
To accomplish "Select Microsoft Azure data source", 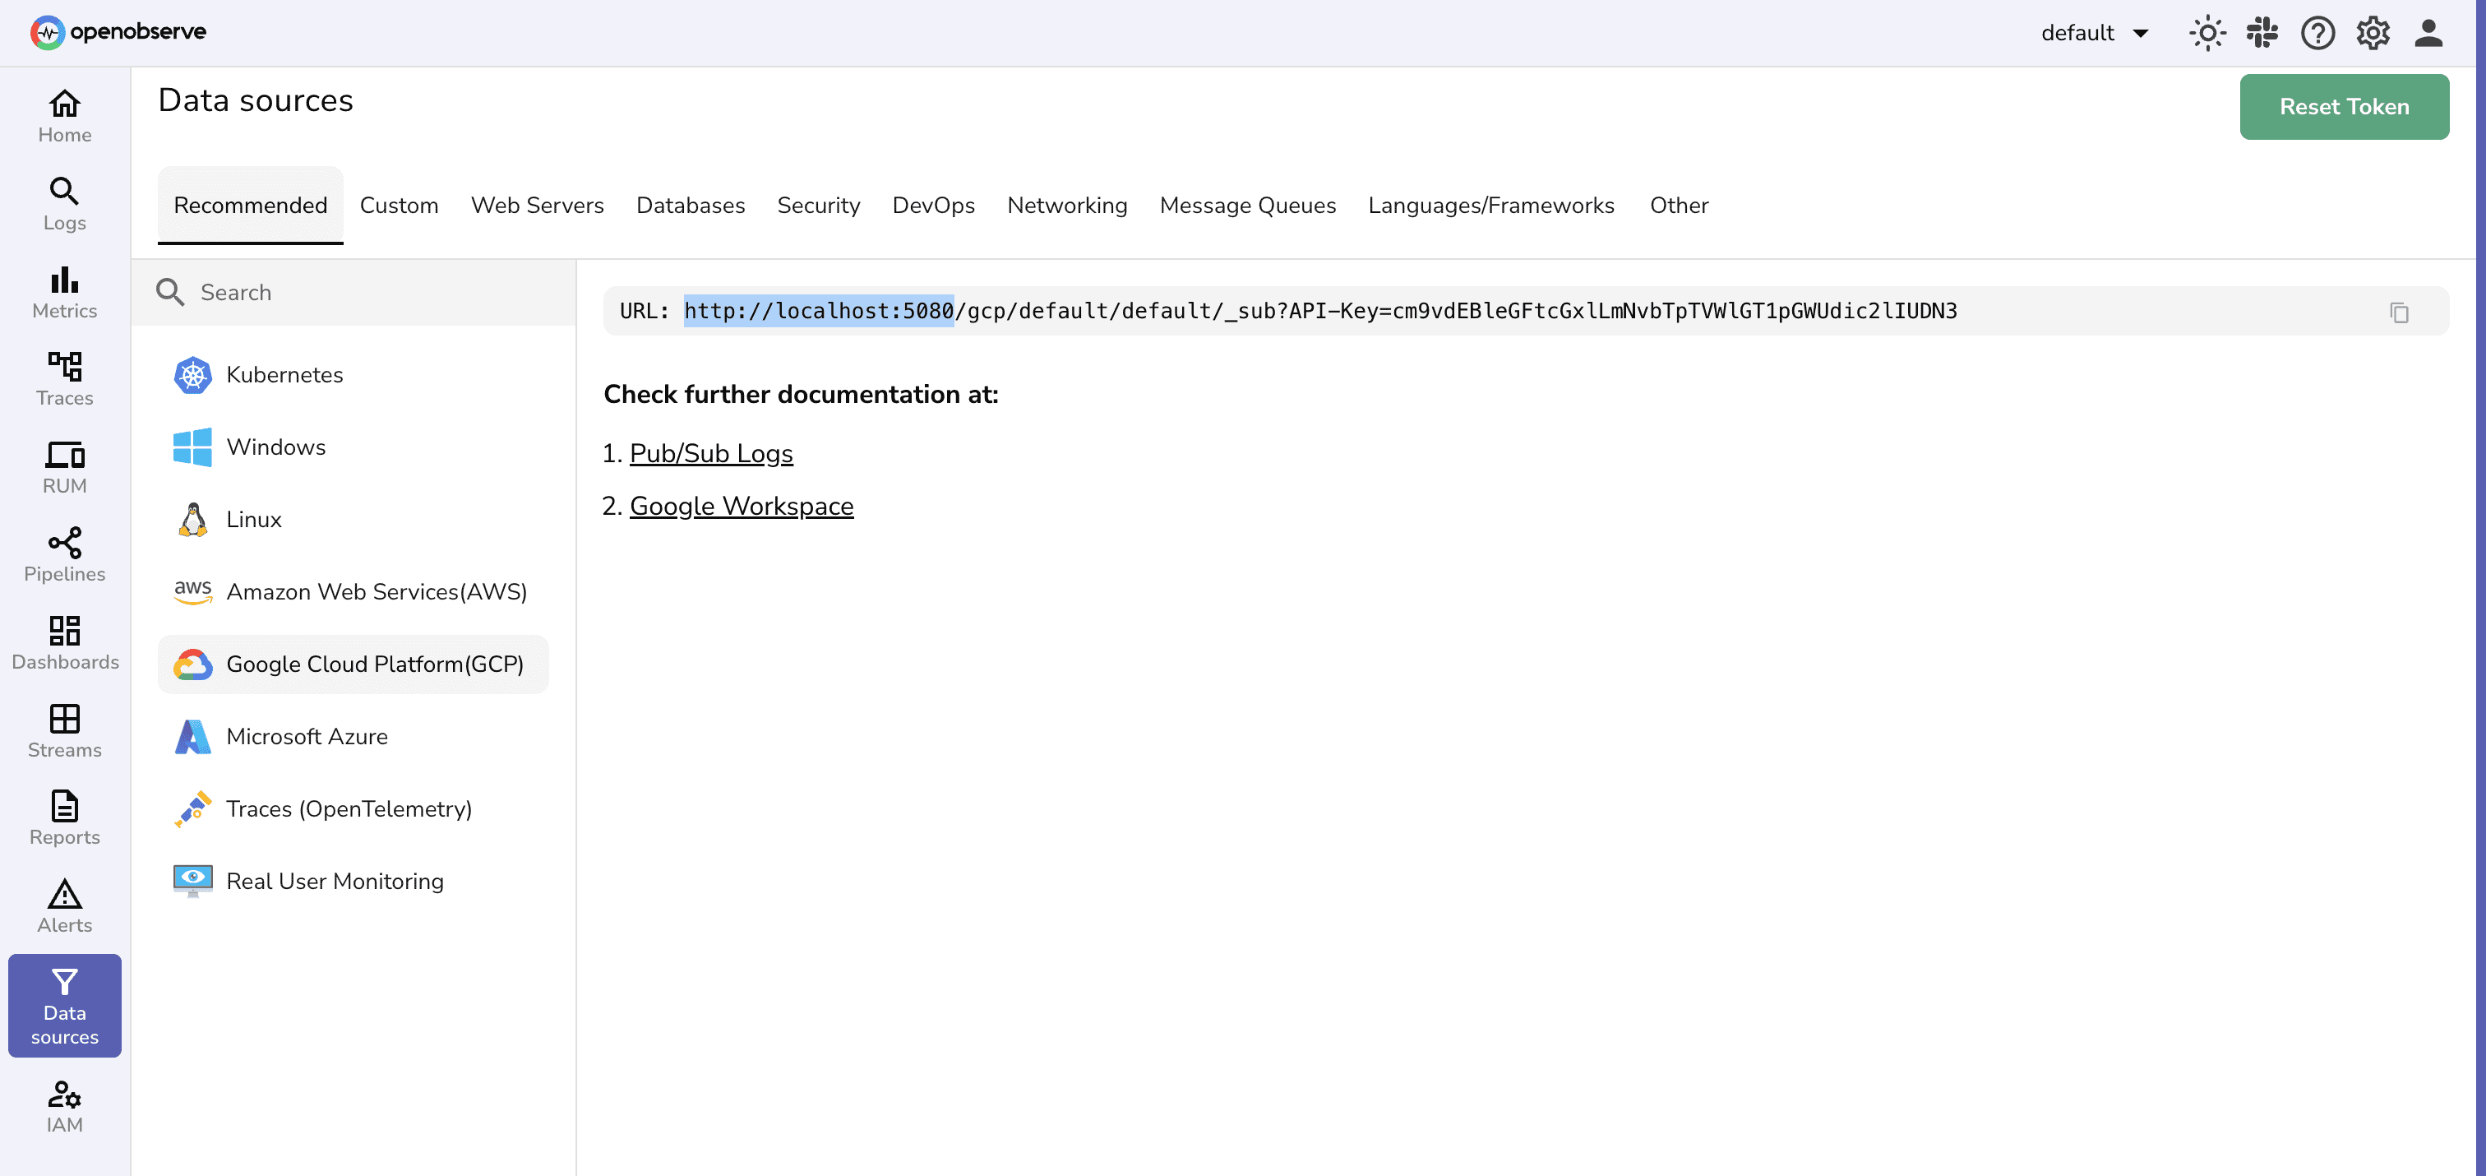I will 305,736.
